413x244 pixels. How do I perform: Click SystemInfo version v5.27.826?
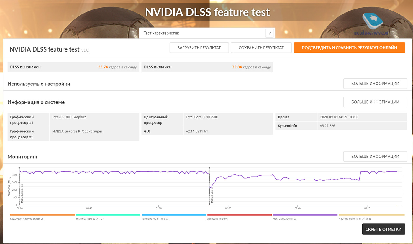click(x=327, y=126)
